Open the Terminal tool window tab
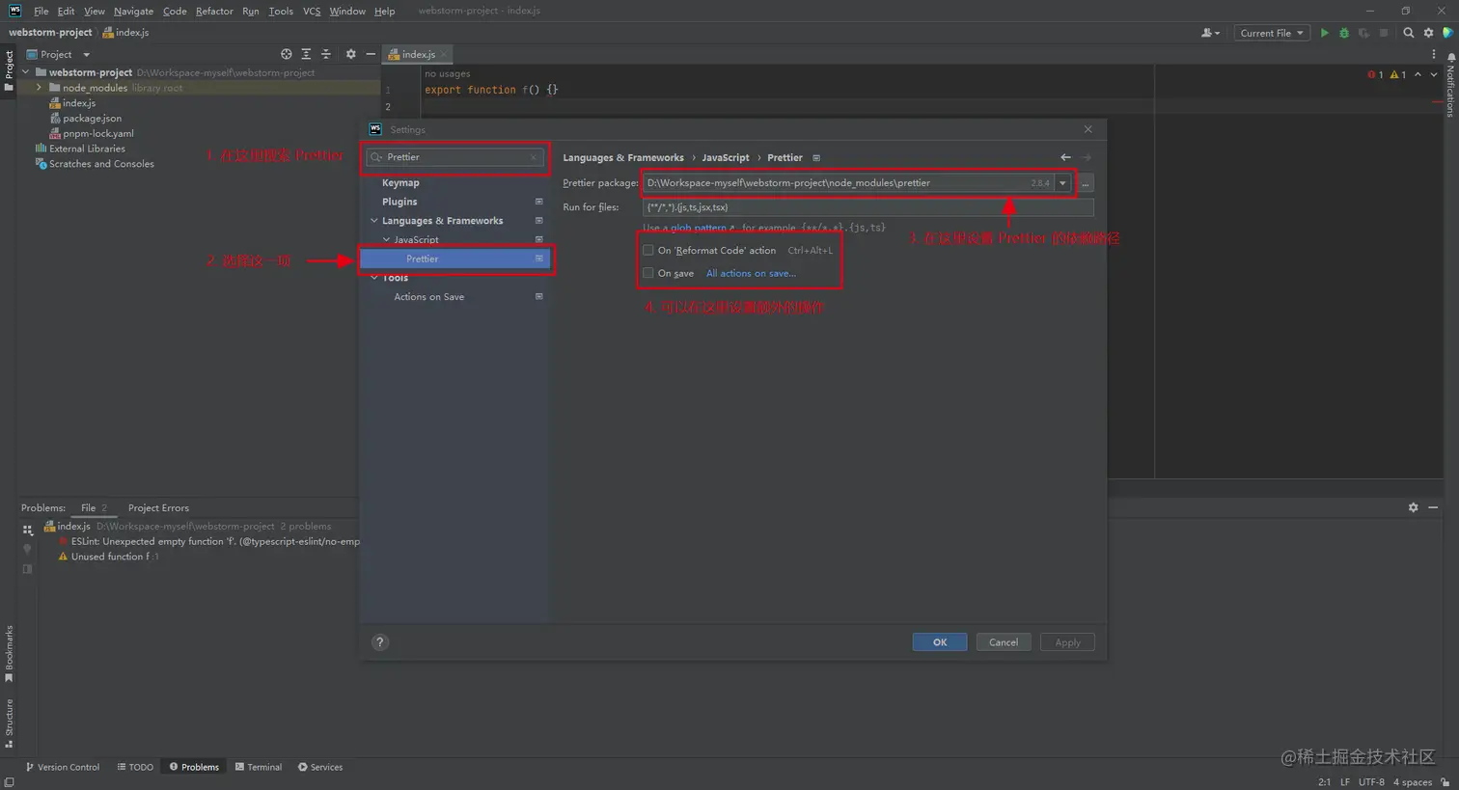This screenshot has width=1459, height=790. (259, 767)
